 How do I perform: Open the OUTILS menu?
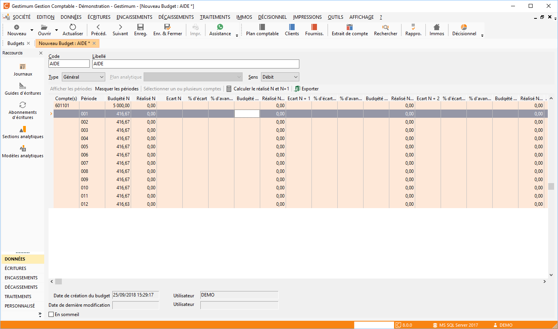click(335, 17)
